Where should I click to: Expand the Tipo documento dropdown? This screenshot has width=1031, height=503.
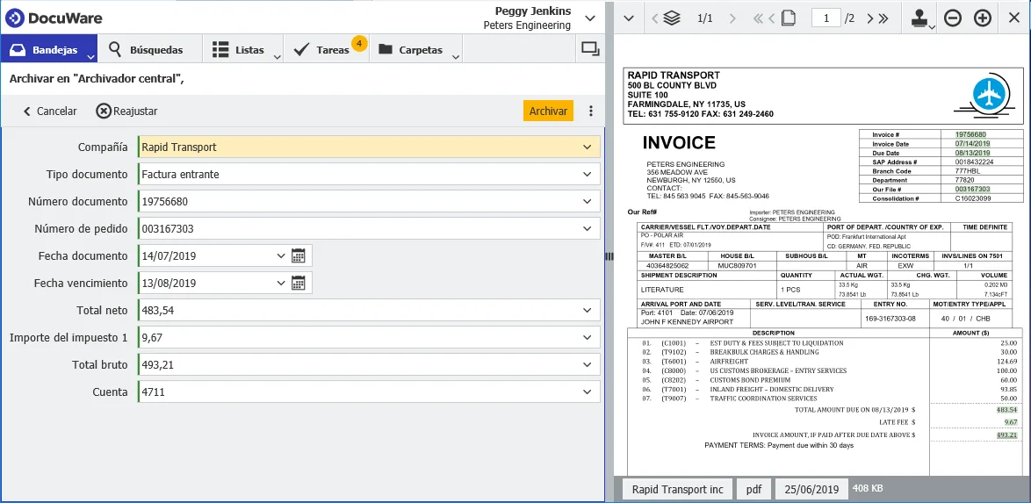pyautogui.click(x=588, y=174)
